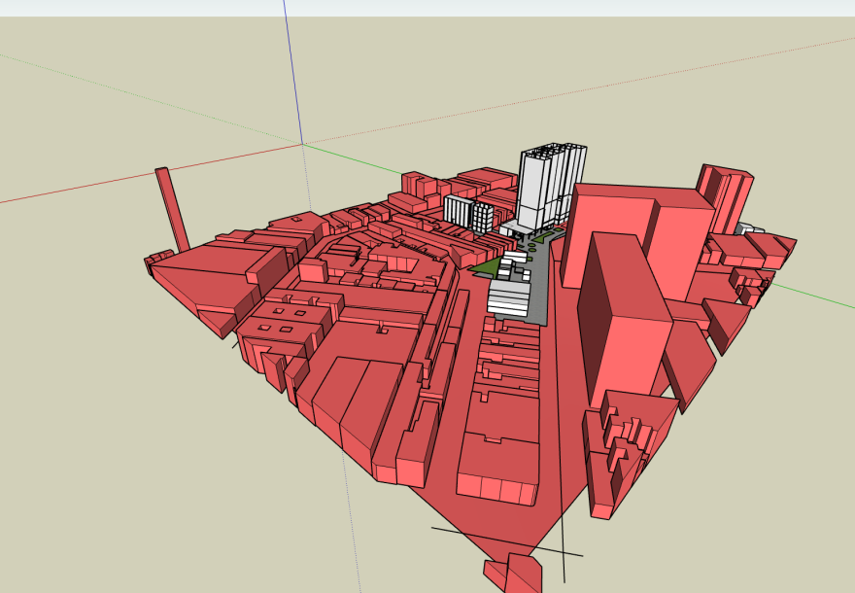Select the red building with four roof openings
Viewport: 855px width, 593px height.
(284, 322)
